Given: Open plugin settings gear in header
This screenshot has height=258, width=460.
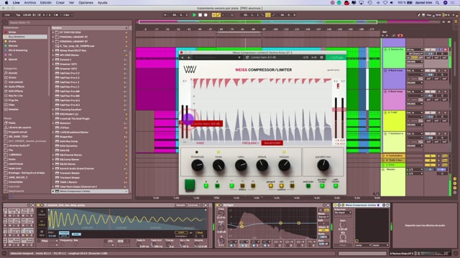Looking at the screenshot, I should pos(321,57).
